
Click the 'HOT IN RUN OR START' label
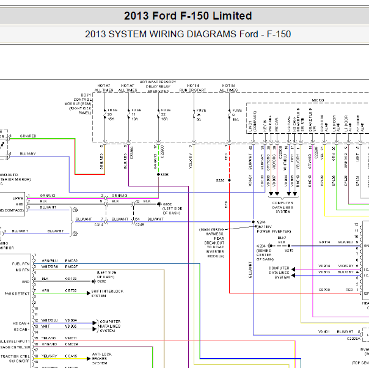tap(192, 88)
